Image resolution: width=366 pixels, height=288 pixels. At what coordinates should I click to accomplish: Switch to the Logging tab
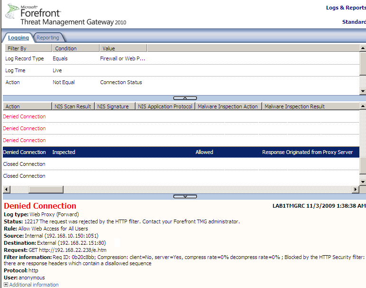[x=18, y=38]
